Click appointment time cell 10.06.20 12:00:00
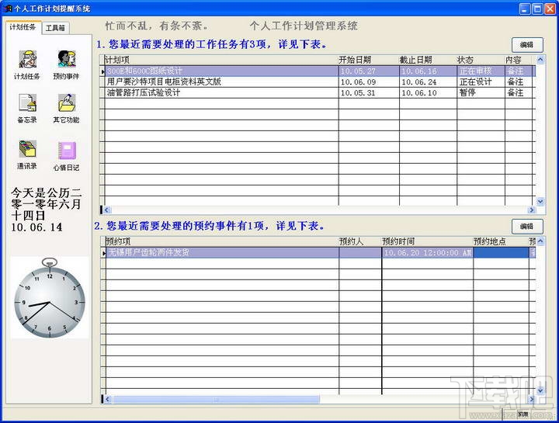Viewport: 559px width, 423px height. 428,253
